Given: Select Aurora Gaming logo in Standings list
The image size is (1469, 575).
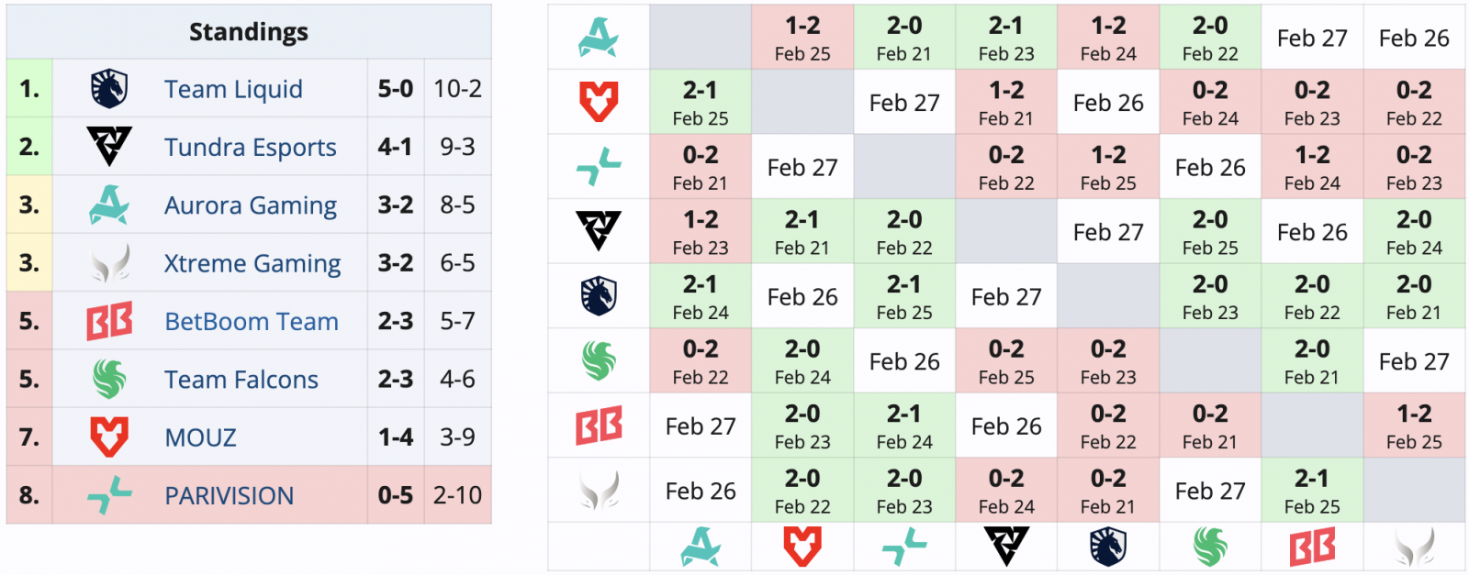Looking at the screenshot, I should pyautogui.click(x=109, y=205).
